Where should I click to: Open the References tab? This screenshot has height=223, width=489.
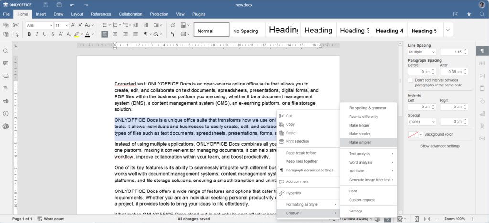101,14
